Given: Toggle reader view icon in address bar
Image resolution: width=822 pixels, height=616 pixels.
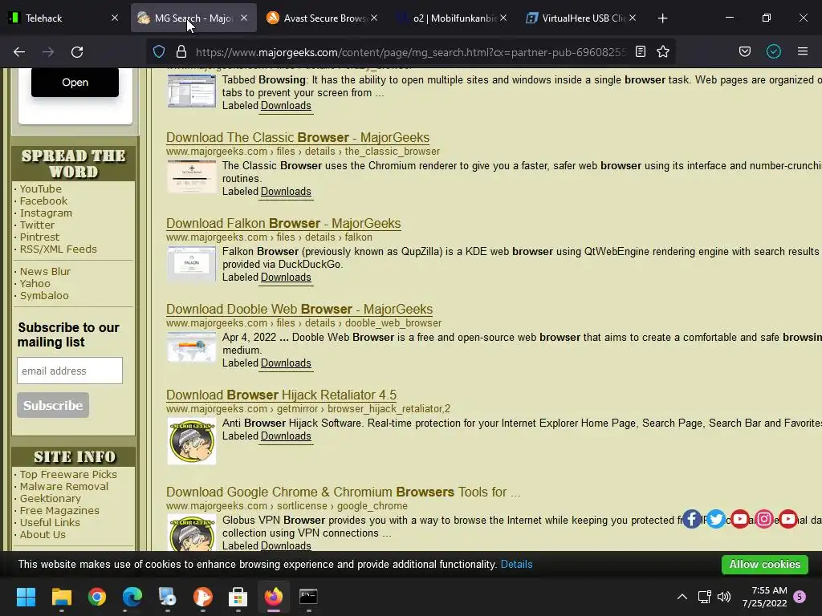Looking at the screenshot, I should [x=640, y=51].
